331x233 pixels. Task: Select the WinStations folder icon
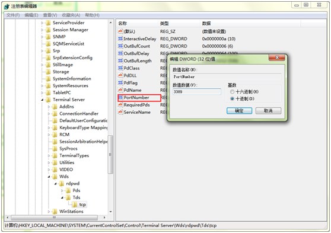click(55, 211)
